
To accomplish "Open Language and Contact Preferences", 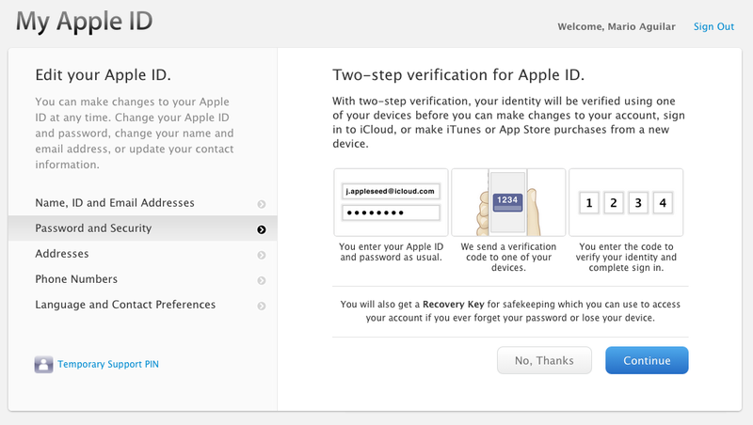I will pos(143,305).
